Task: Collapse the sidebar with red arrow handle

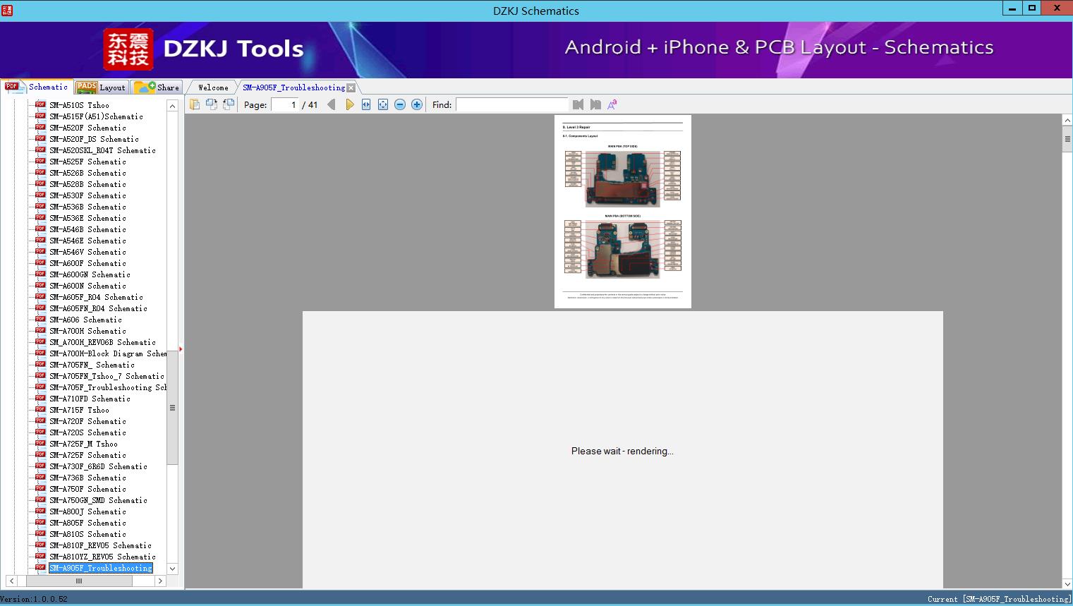Action: [181, 349]
